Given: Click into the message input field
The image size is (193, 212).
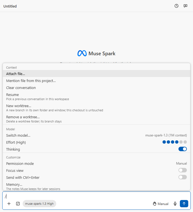Looking at the screenshot, I should pos(96,196).
